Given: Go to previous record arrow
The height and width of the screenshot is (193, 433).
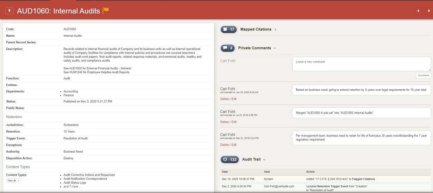Looking at the screenshot, I should (x=418, y=11).
